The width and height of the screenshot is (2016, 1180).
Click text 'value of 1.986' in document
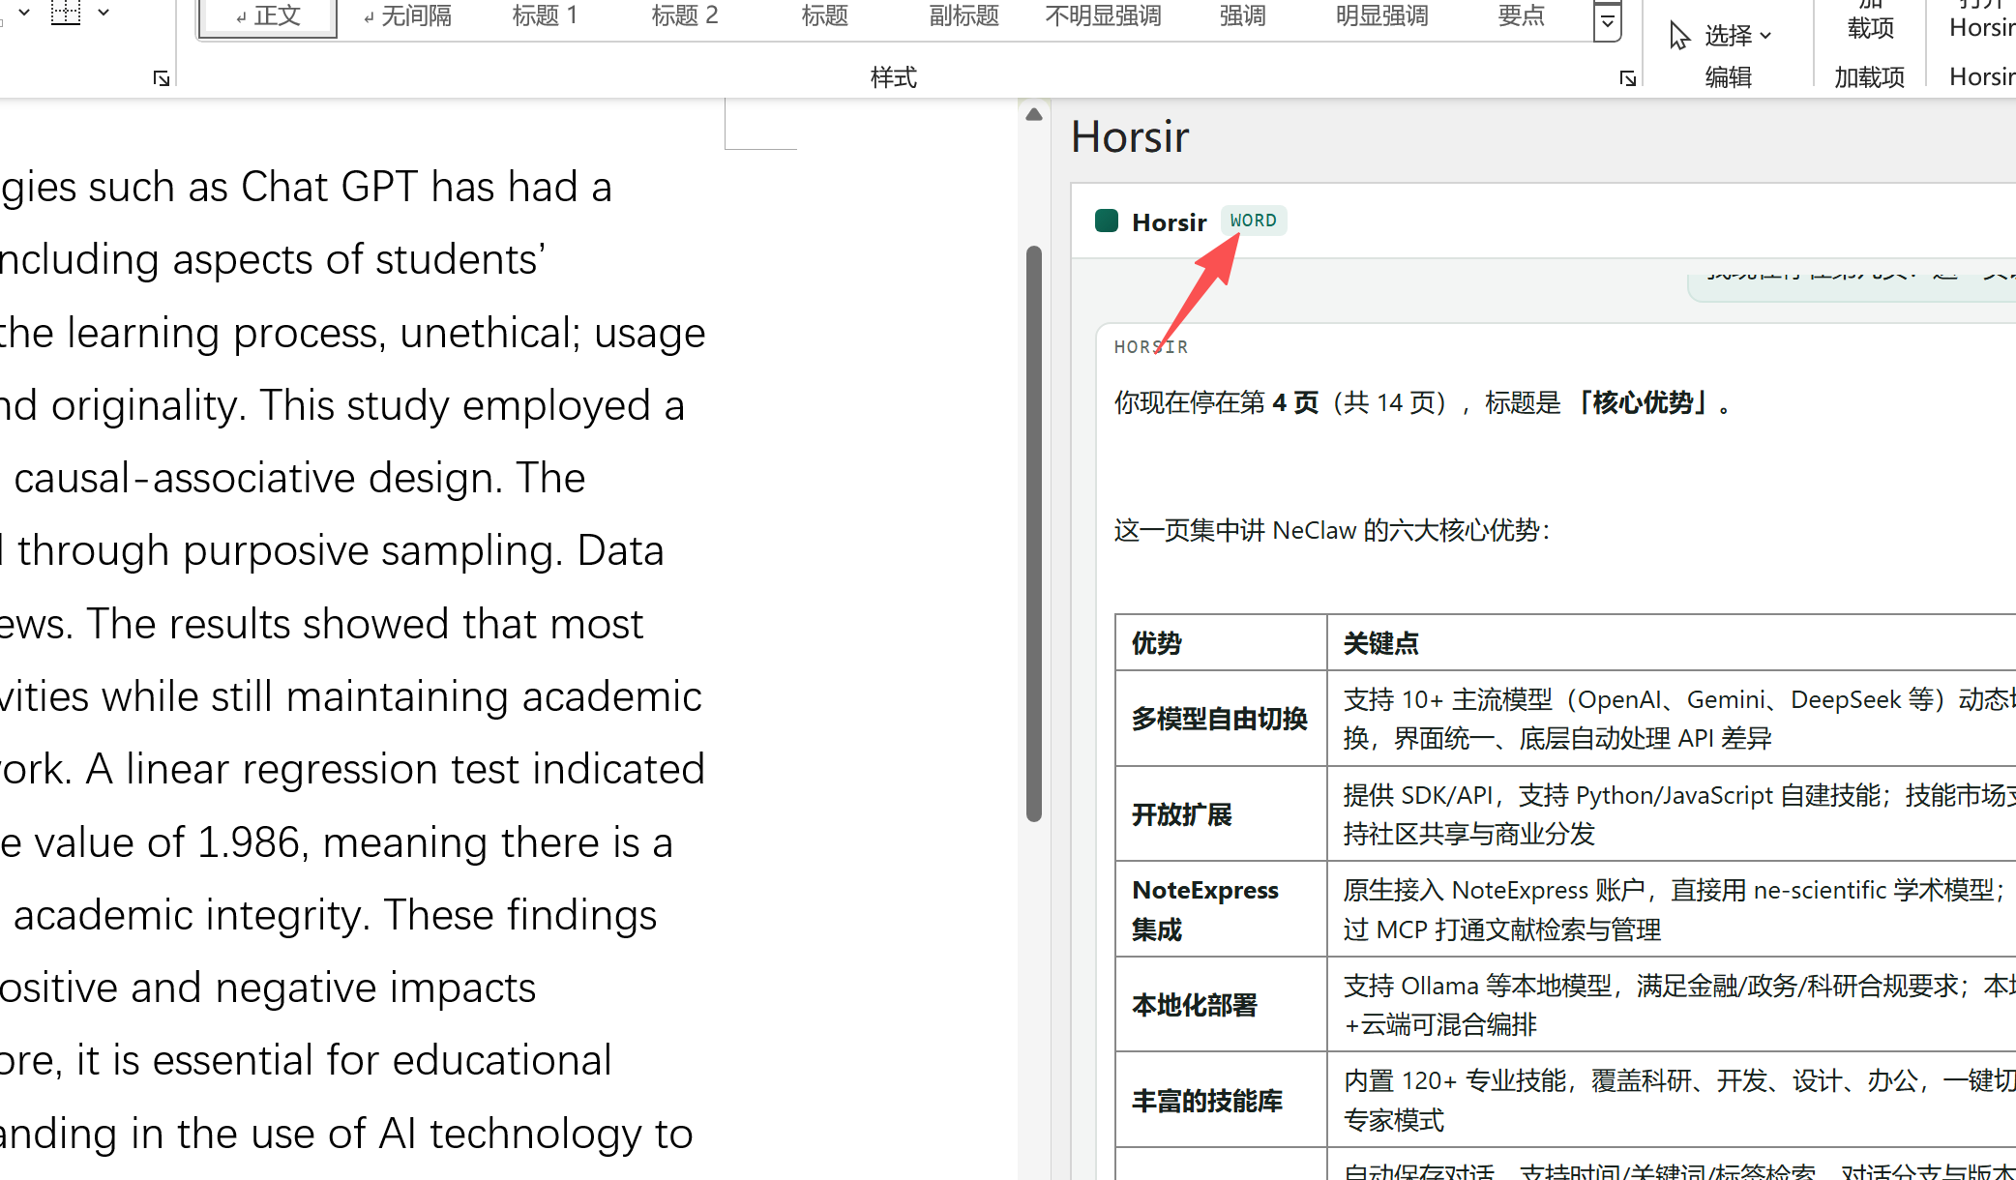[x=167, y=842]
